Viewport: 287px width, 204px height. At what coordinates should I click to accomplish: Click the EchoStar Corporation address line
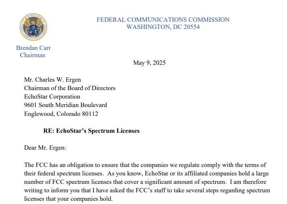coord(52,97)
